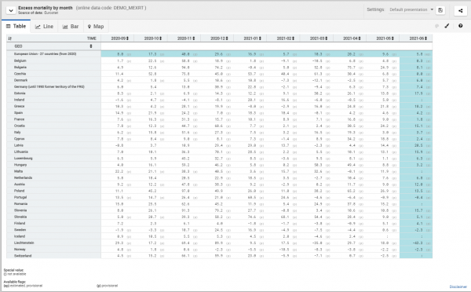Open the help question mark icon
471x292 pixels.
[461, 26]
